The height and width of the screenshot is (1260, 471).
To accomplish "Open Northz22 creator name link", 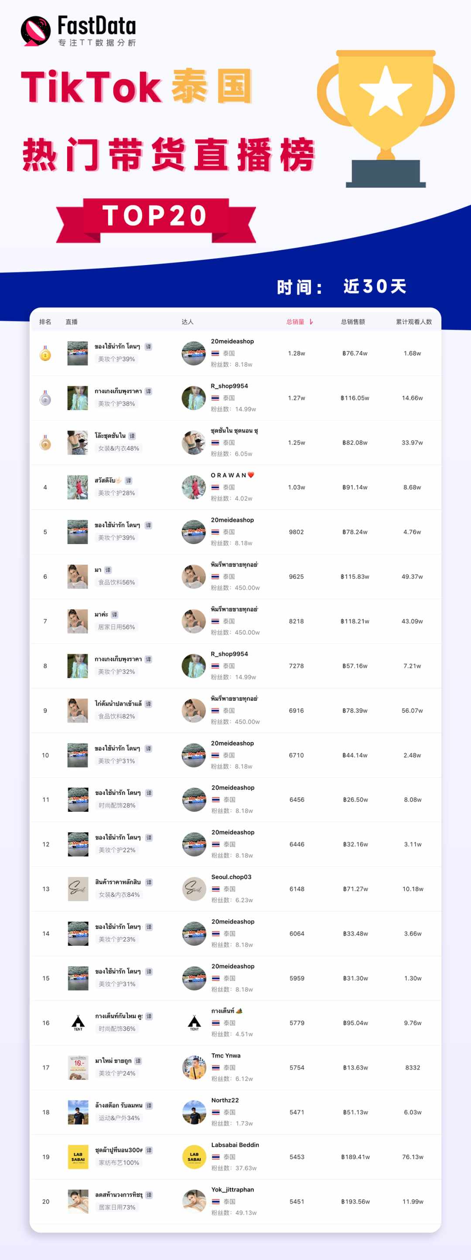I will click(x=225, y=1100).
